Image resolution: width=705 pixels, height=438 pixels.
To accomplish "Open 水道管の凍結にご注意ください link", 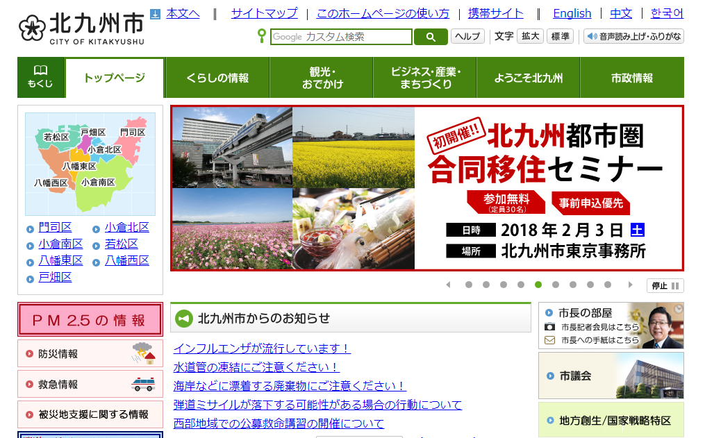I will point(256,367).
